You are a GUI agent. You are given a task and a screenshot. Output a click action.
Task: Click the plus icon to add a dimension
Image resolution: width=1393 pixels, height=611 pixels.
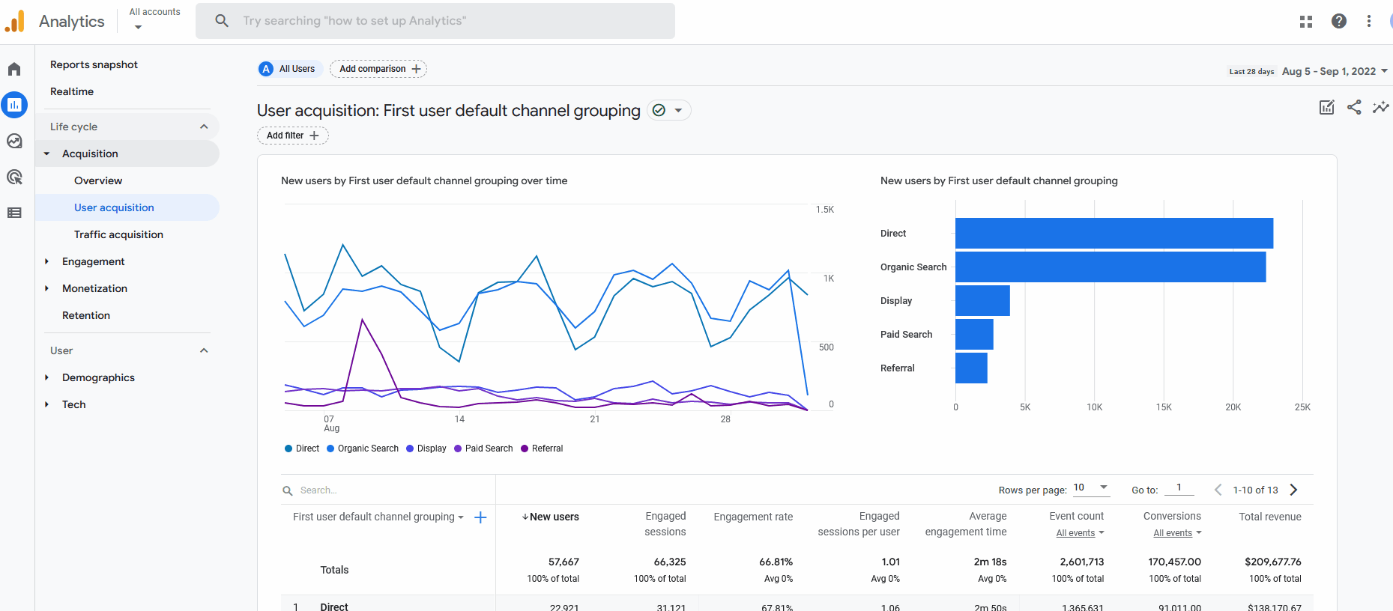coord(480,517)
